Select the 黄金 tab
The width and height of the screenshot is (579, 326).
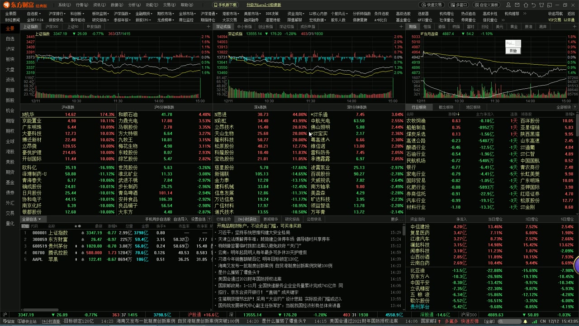(514, 27)
